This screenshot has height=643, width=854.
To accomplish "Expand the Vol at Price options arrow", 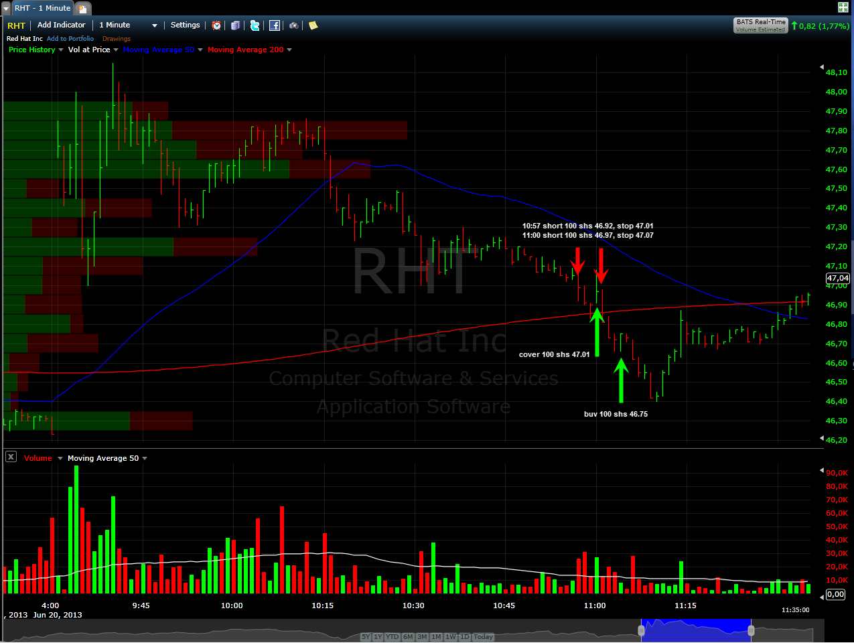I will (x=116, y=50).
